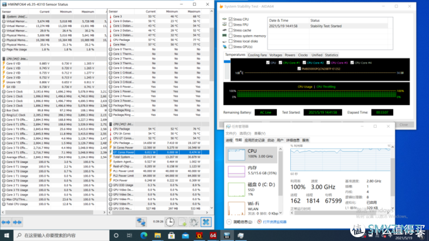This screenshot has height=241, width=429.
Task: Switch to Task Manager taskbar icon
Action: (x=241, y=235)
